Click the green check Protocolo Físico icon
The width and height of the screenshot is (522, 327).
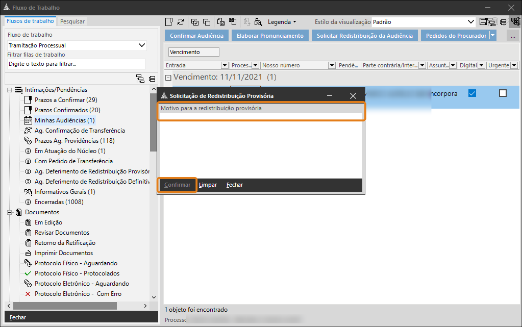click(28, 273)
